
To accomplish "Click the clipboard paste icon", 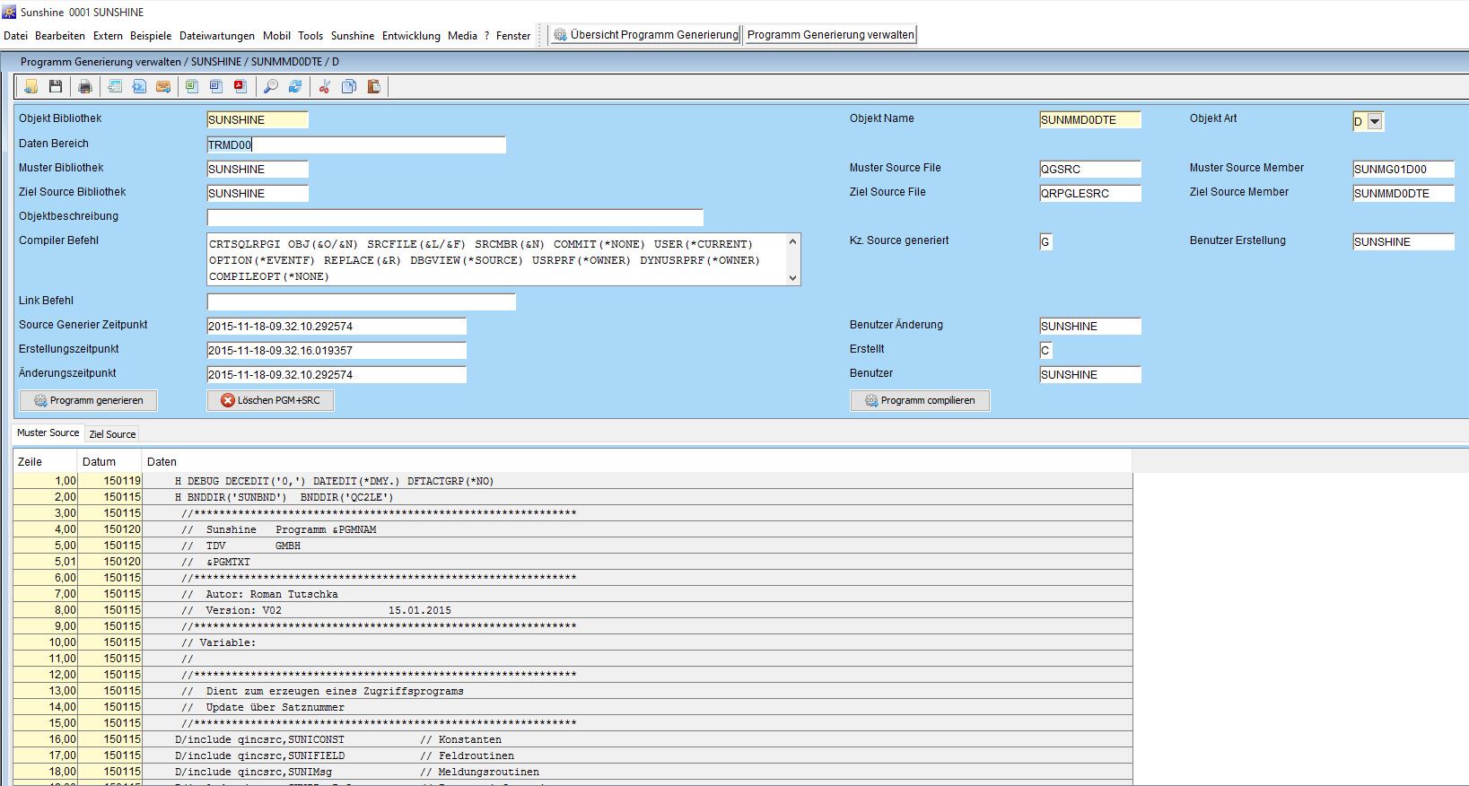I will (373, 86).
